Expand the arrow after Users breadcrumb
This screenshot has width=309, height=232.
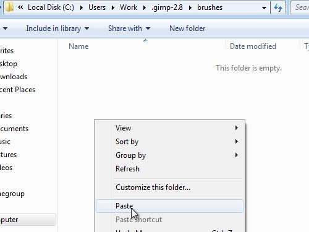point(113,8)
